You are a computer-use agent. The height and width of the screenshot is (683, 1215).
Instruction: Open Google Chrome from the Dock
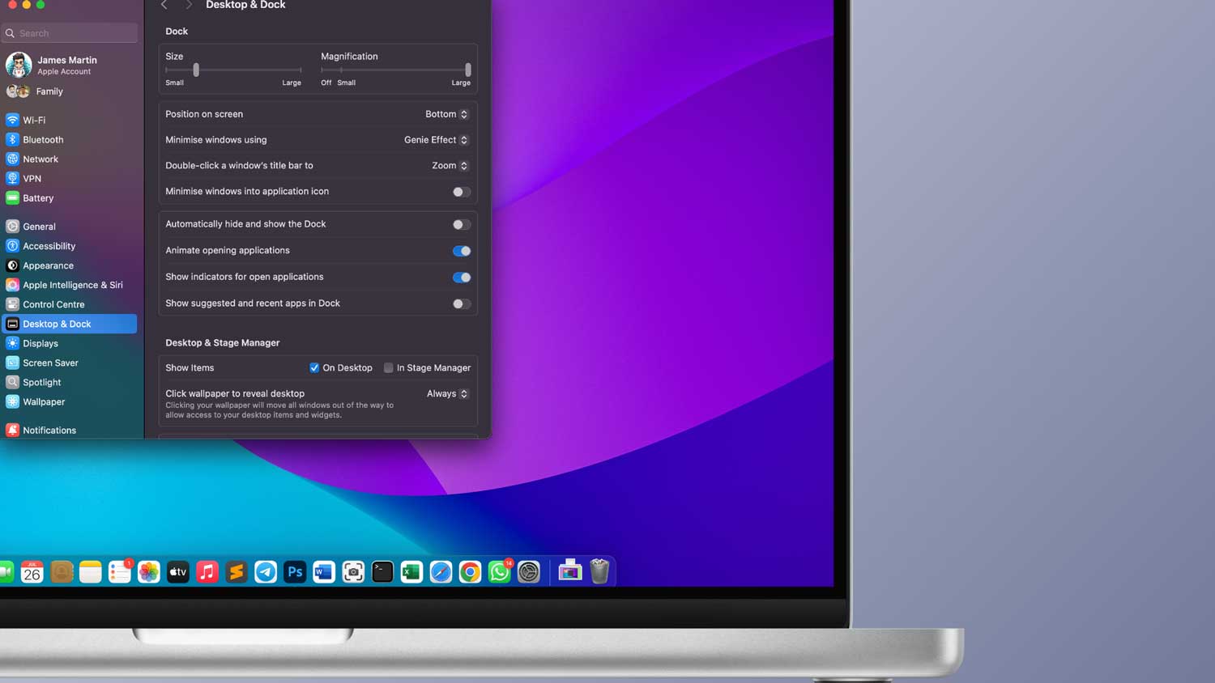pos(470,572)
